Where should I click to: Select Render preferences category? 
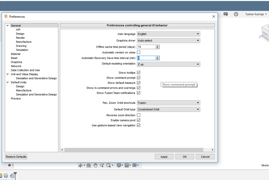(21, 38)
